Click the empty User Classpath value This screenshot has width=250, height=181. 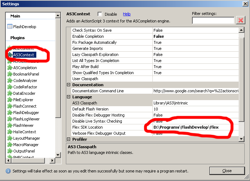tap(196, 79)
